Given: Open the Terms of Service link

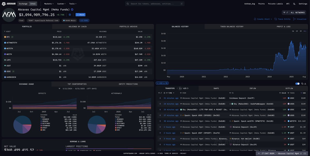Looking at the screenshot, I should click(171, 153).
